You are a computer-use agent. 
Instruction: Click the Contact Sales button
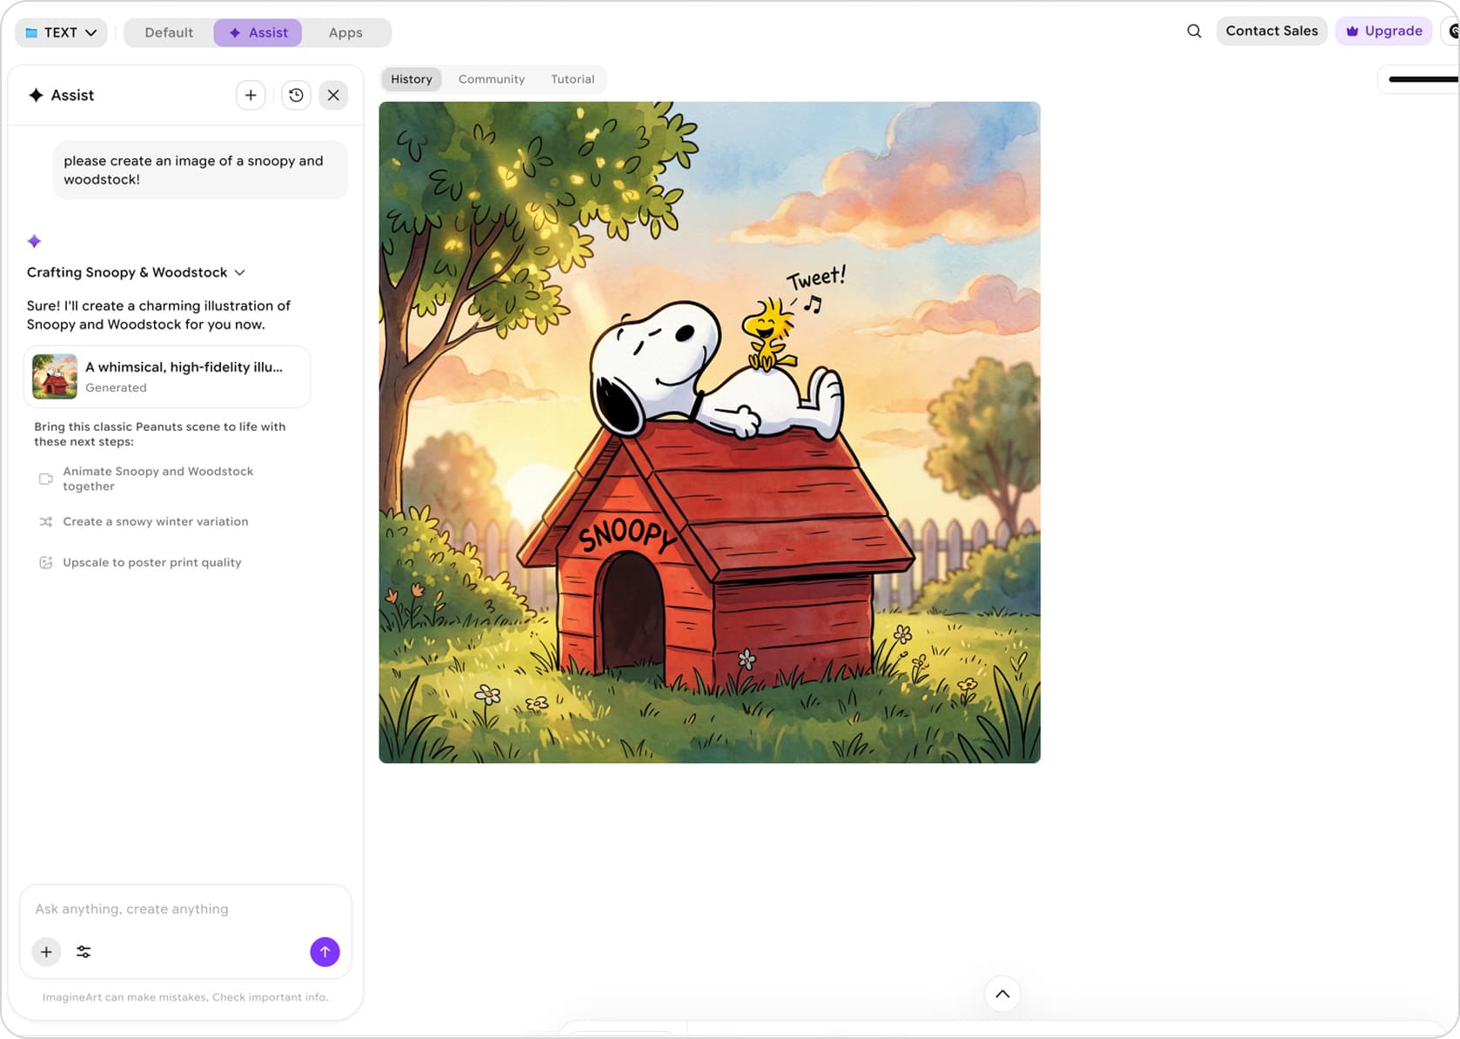[1271, 30]
